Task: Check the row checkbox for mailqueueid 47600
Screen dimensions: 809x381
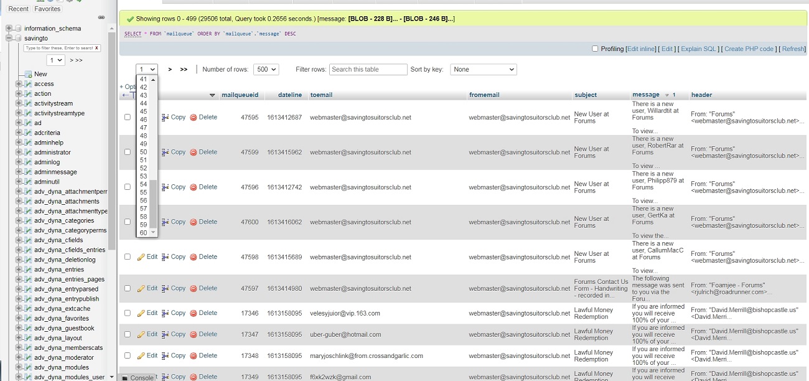Action: pyautogui.click(x=128, y=222)
